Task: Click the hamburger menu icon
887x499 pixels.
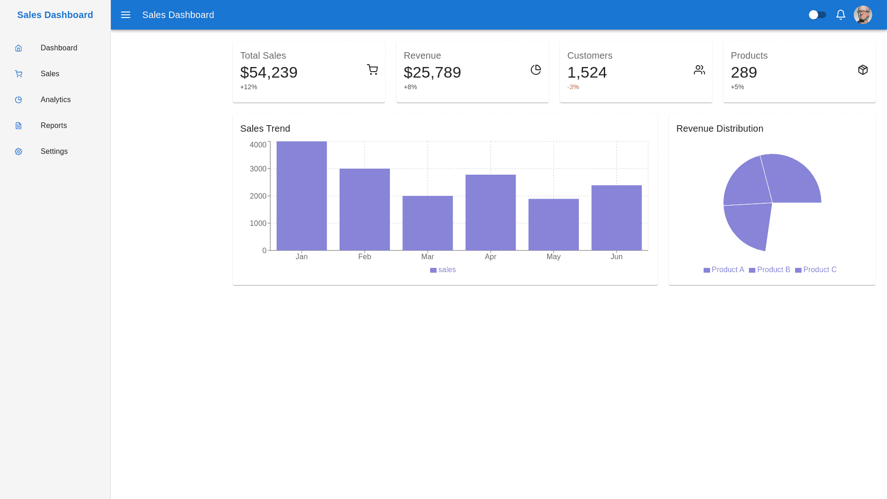Action: point(126,15)
